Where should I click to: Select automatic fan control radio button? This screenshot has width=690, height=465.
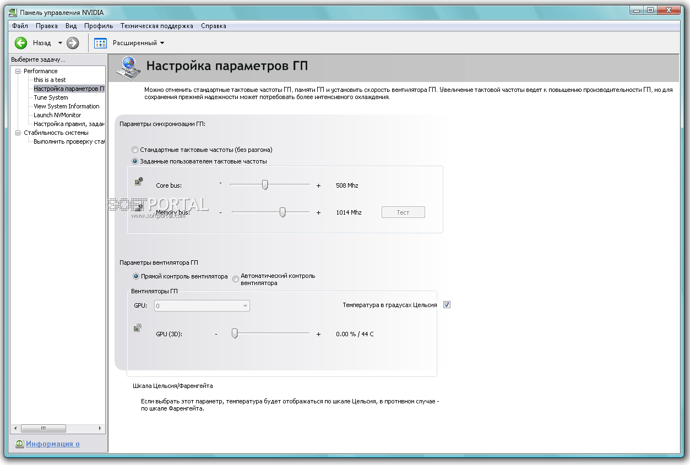236,279
